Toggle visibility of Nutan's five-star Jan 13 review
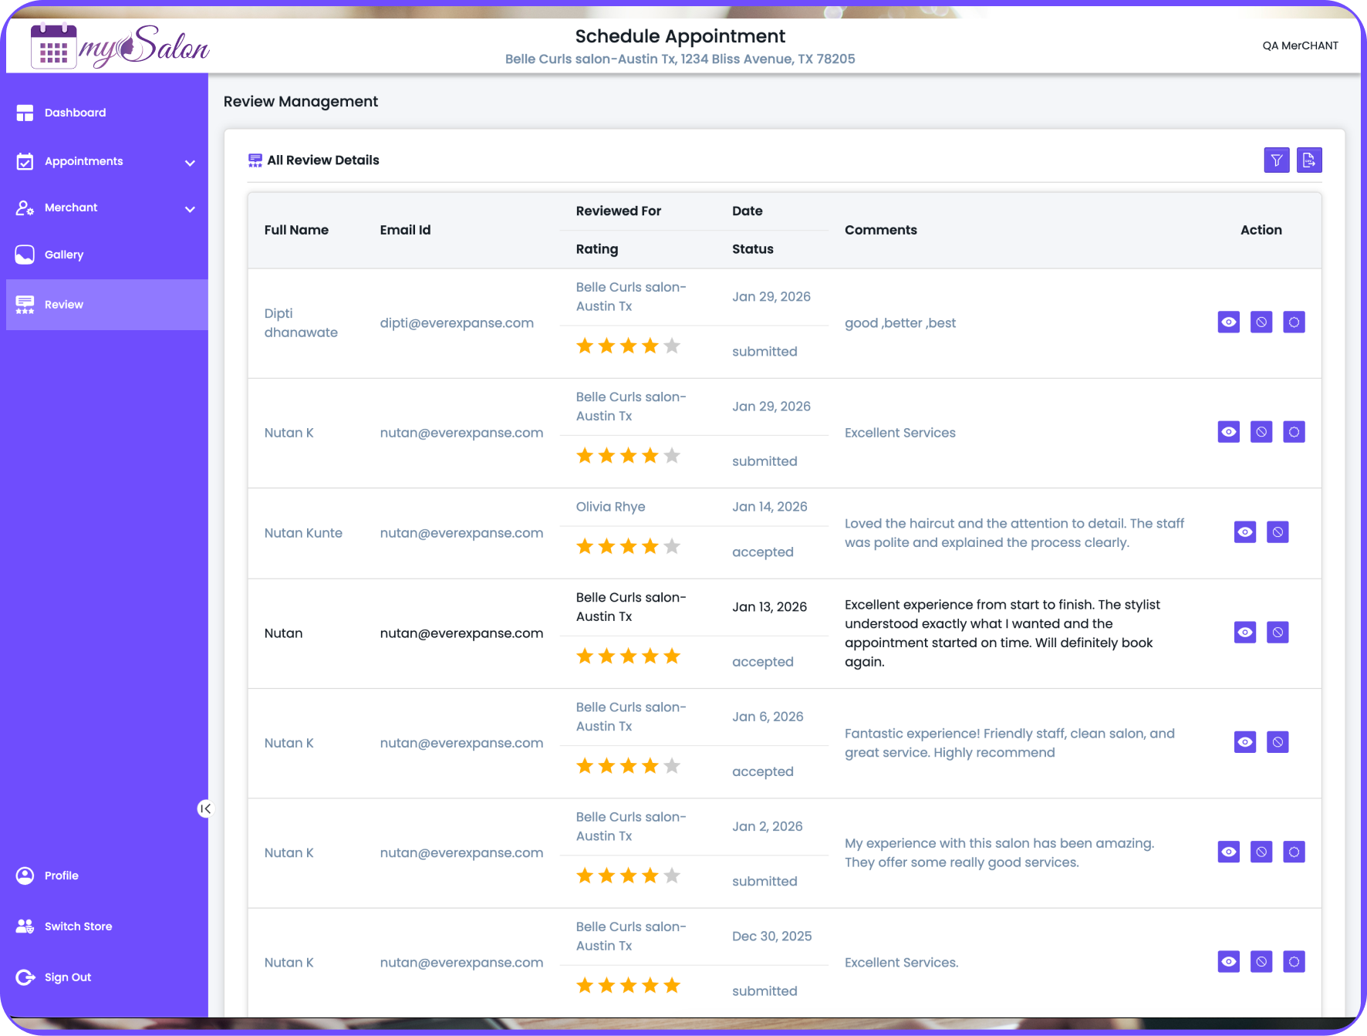The image size is (1367, 1036). click(x=1244, y=633)
